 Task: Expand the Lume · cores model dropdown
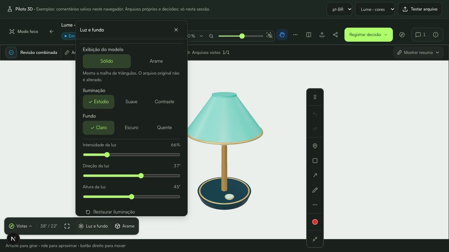point(375,9)
